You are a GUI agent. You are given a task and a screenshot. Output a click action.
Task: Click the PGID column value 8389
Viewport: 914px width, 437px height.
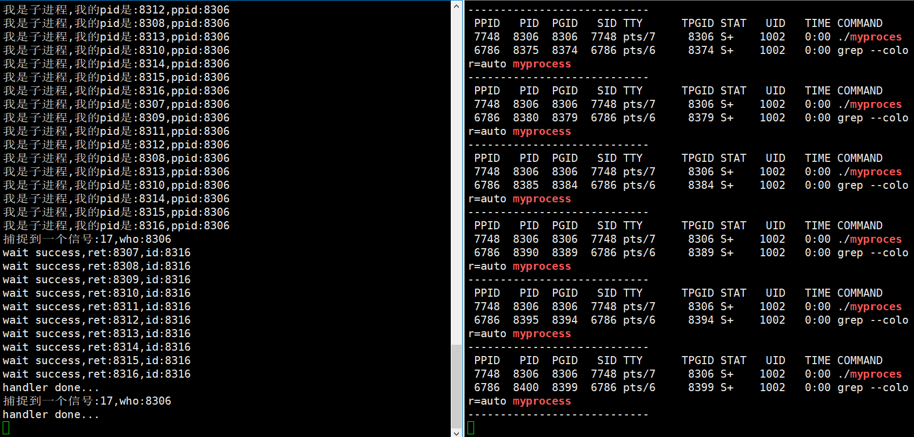565,252
